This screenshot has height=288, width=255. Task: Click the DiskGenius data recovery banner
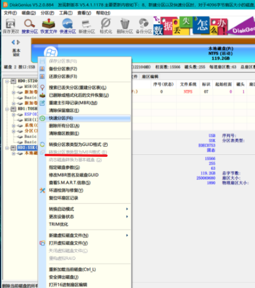click(204, 26)
